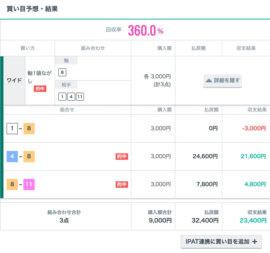Collapse details with the 詳細を隠す button

pos(222,81)
